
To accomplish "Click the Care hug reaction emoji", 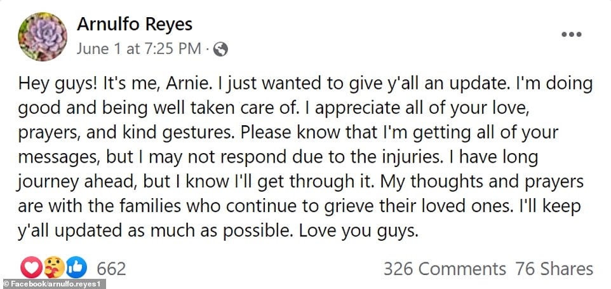I will tap(56, 268).
